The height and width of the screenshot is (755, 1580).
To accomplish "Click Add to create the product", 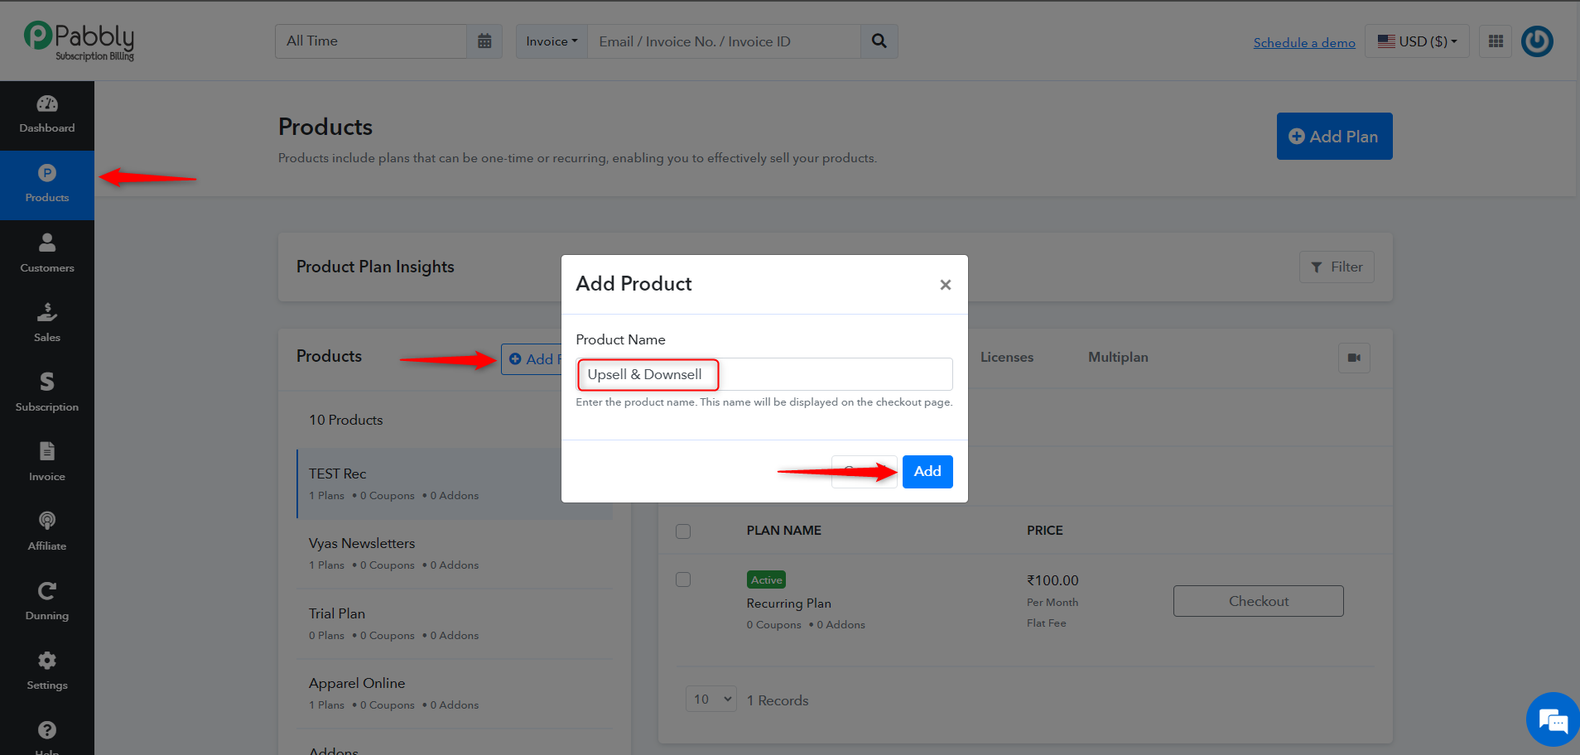I will 927,472.
